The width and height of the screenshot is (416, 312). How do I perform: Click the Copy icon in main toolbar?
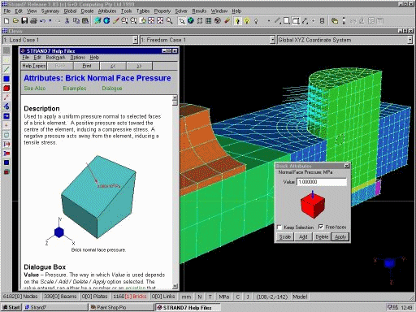point(76,20)
